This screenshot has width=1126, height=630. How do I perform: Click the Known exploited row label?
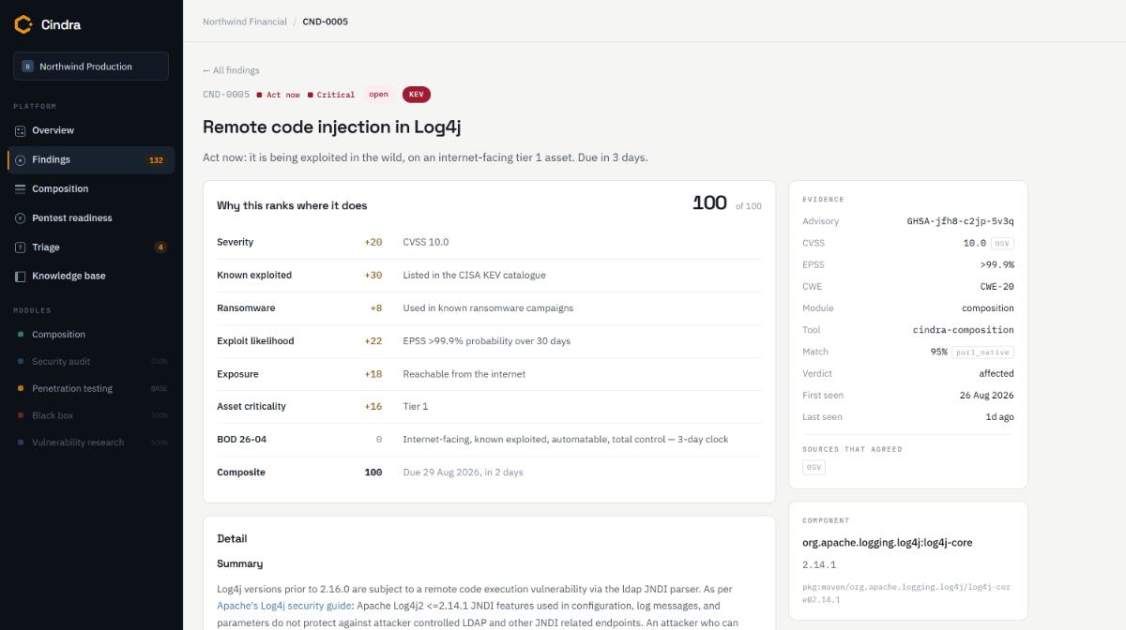point(254,275)
